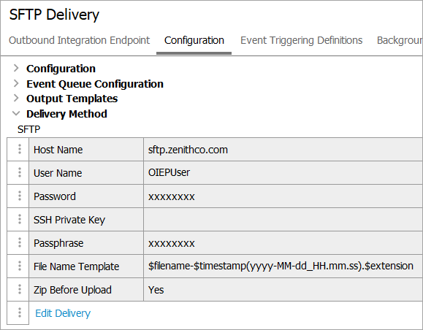
Task: Open the row menu dots next to User Name
Action: 20,172
